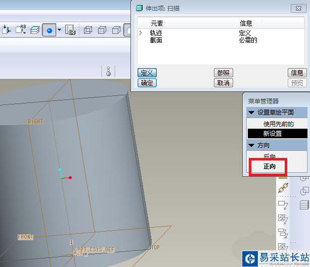310x267 pixels.
Task: Close the 伸出项: 扫描 dialog
Action: [x=298, y=9]
